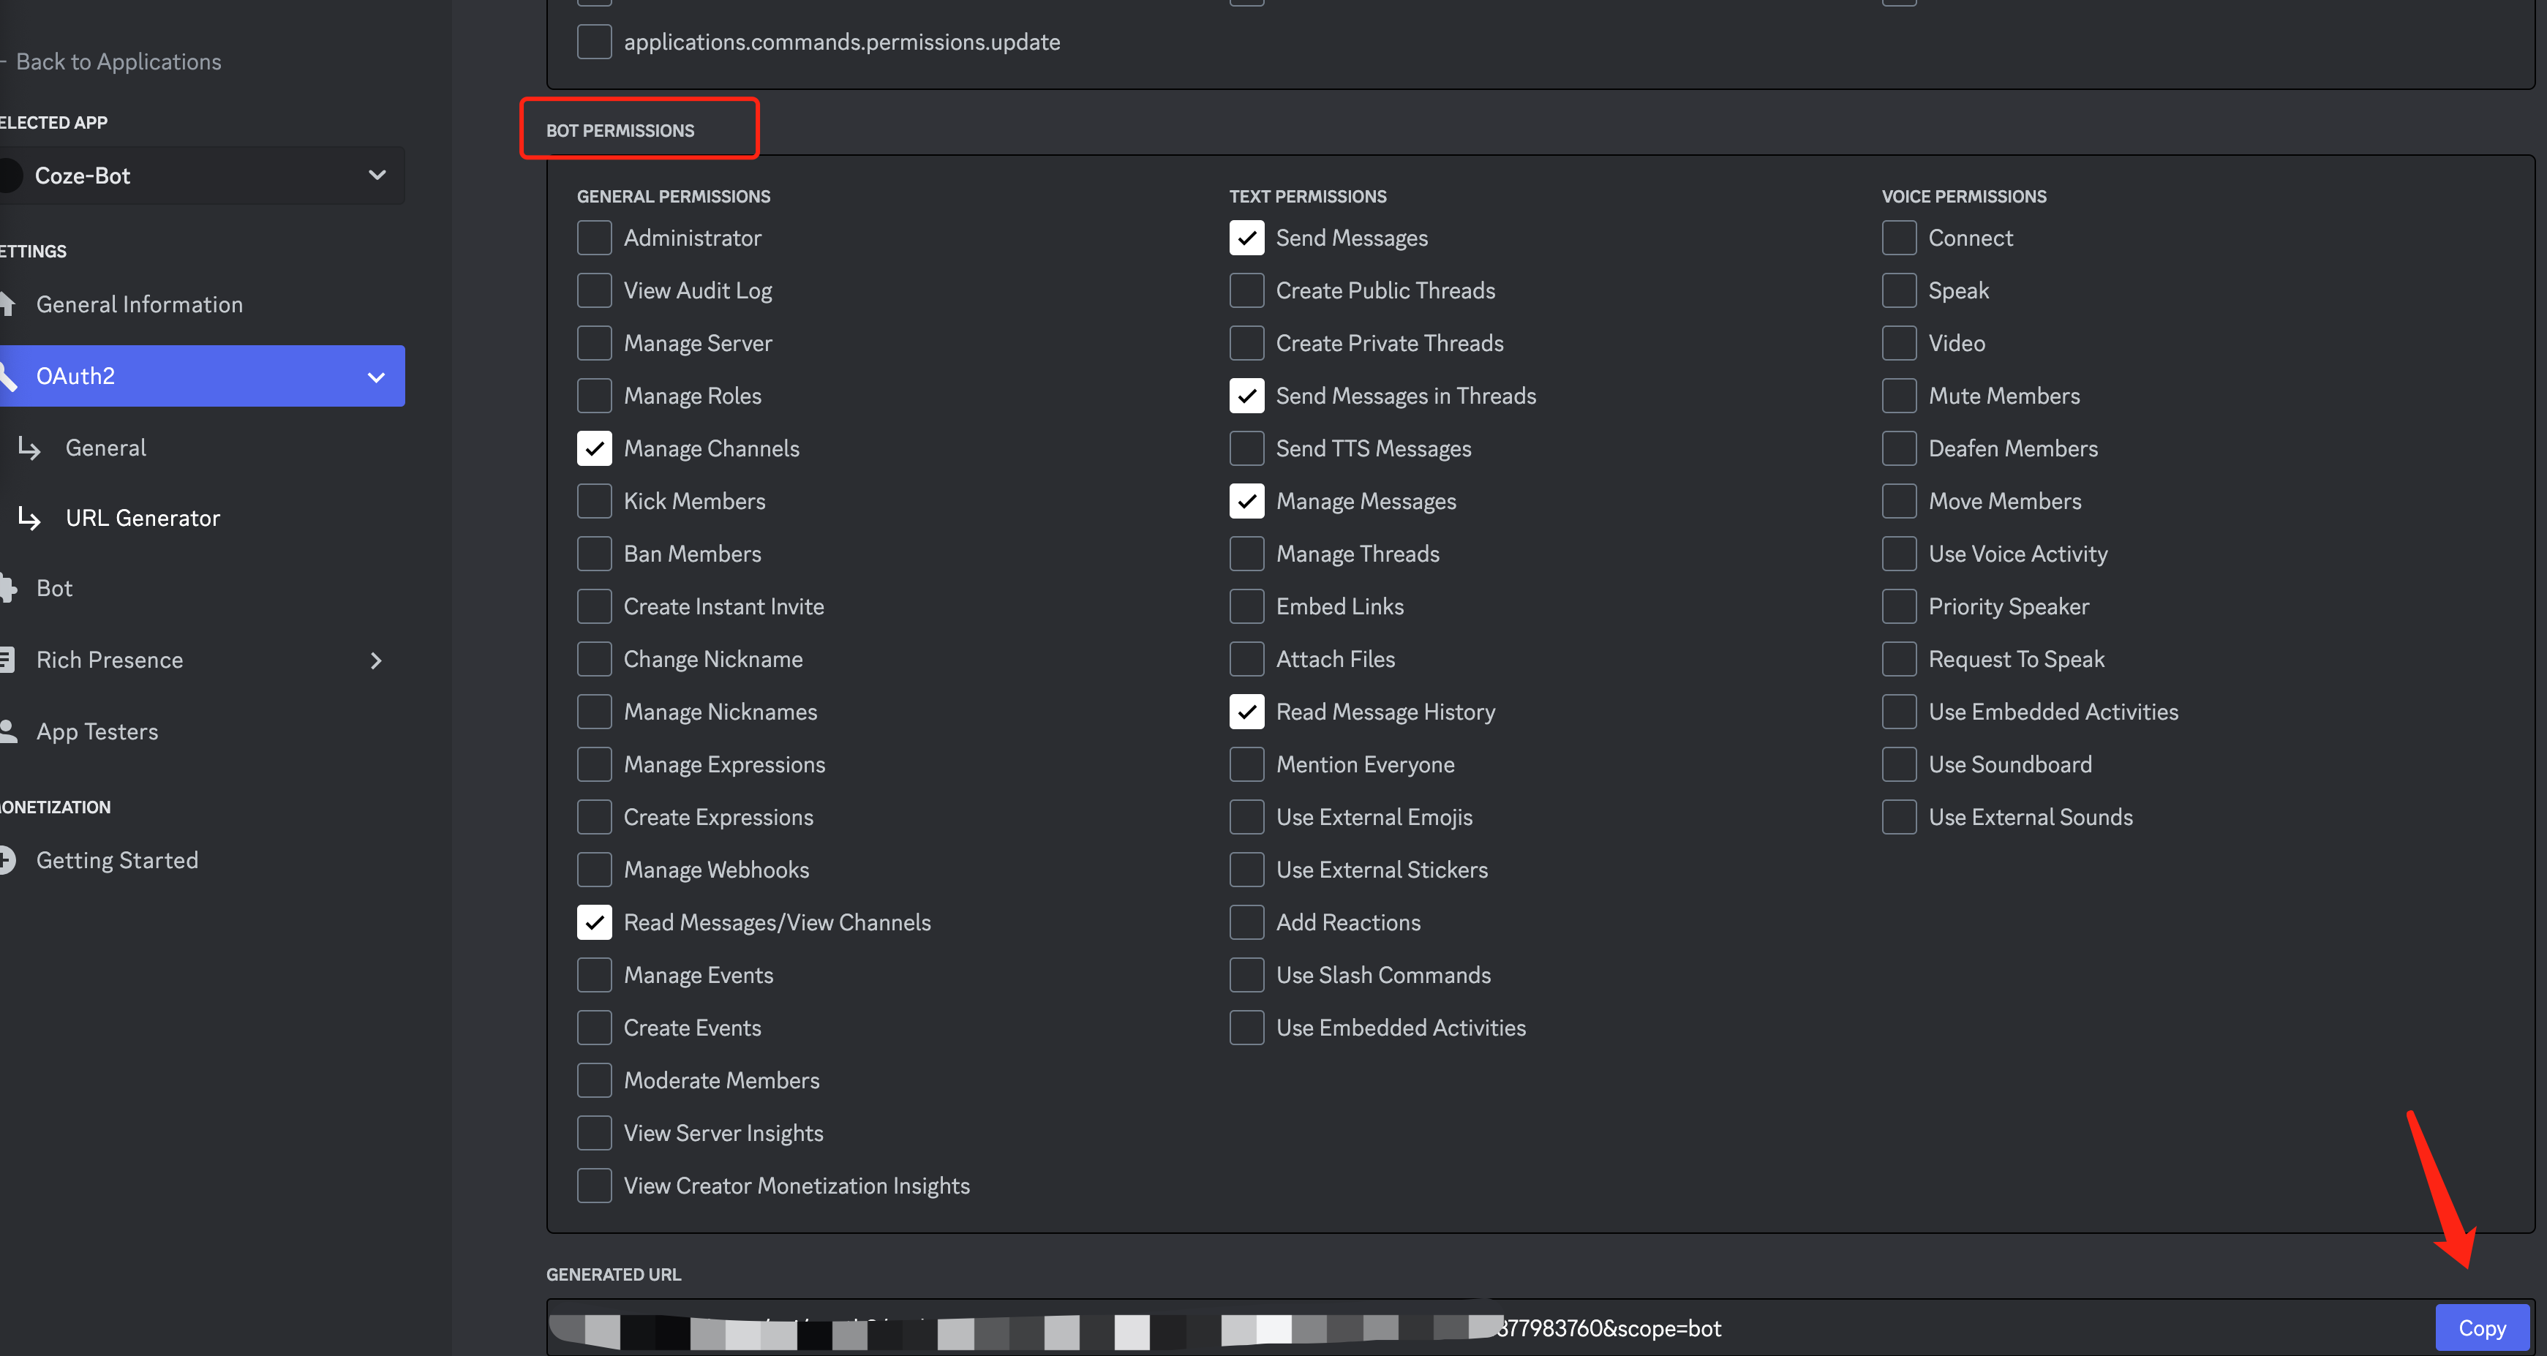The width and height of the screenshot is (2547, 1356).
Task: Click the arrow icon beside URL Generator
Action: coord(30,518)
